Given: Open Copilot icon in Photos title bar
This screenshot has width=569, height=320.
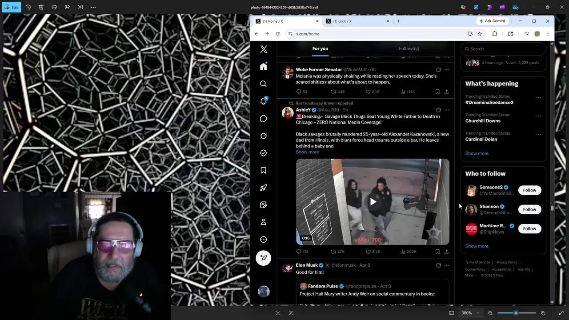Looking at the screenshot, I should [463, 7].
